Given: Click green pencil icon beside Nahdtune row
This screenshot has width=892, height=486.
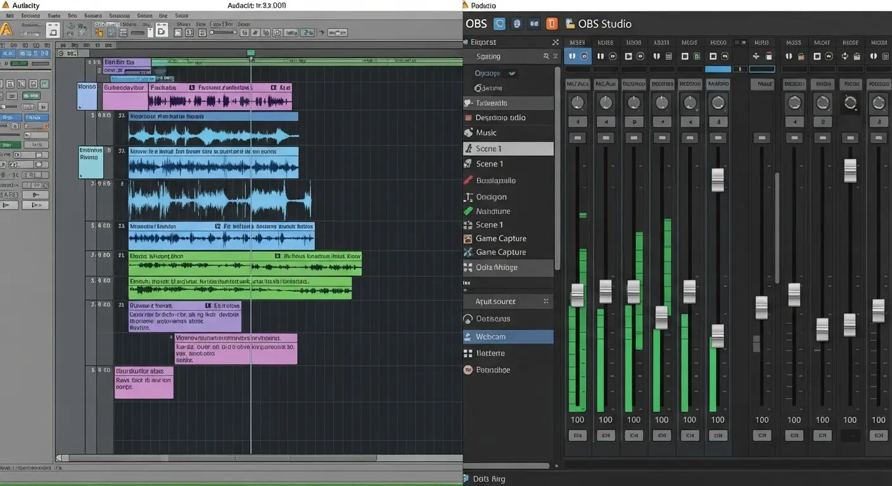Looking at the screenshot, I should (x=468, y=211).
